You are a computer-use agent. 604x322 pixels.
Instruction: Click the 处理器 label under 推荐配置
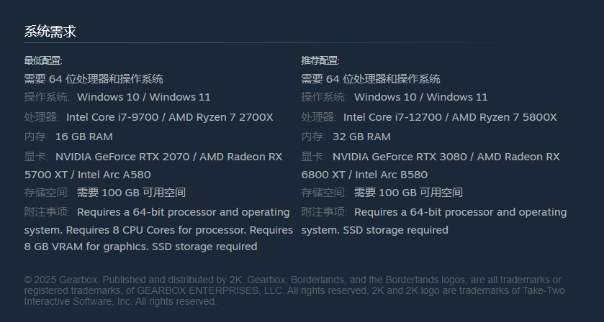point(318,117)
